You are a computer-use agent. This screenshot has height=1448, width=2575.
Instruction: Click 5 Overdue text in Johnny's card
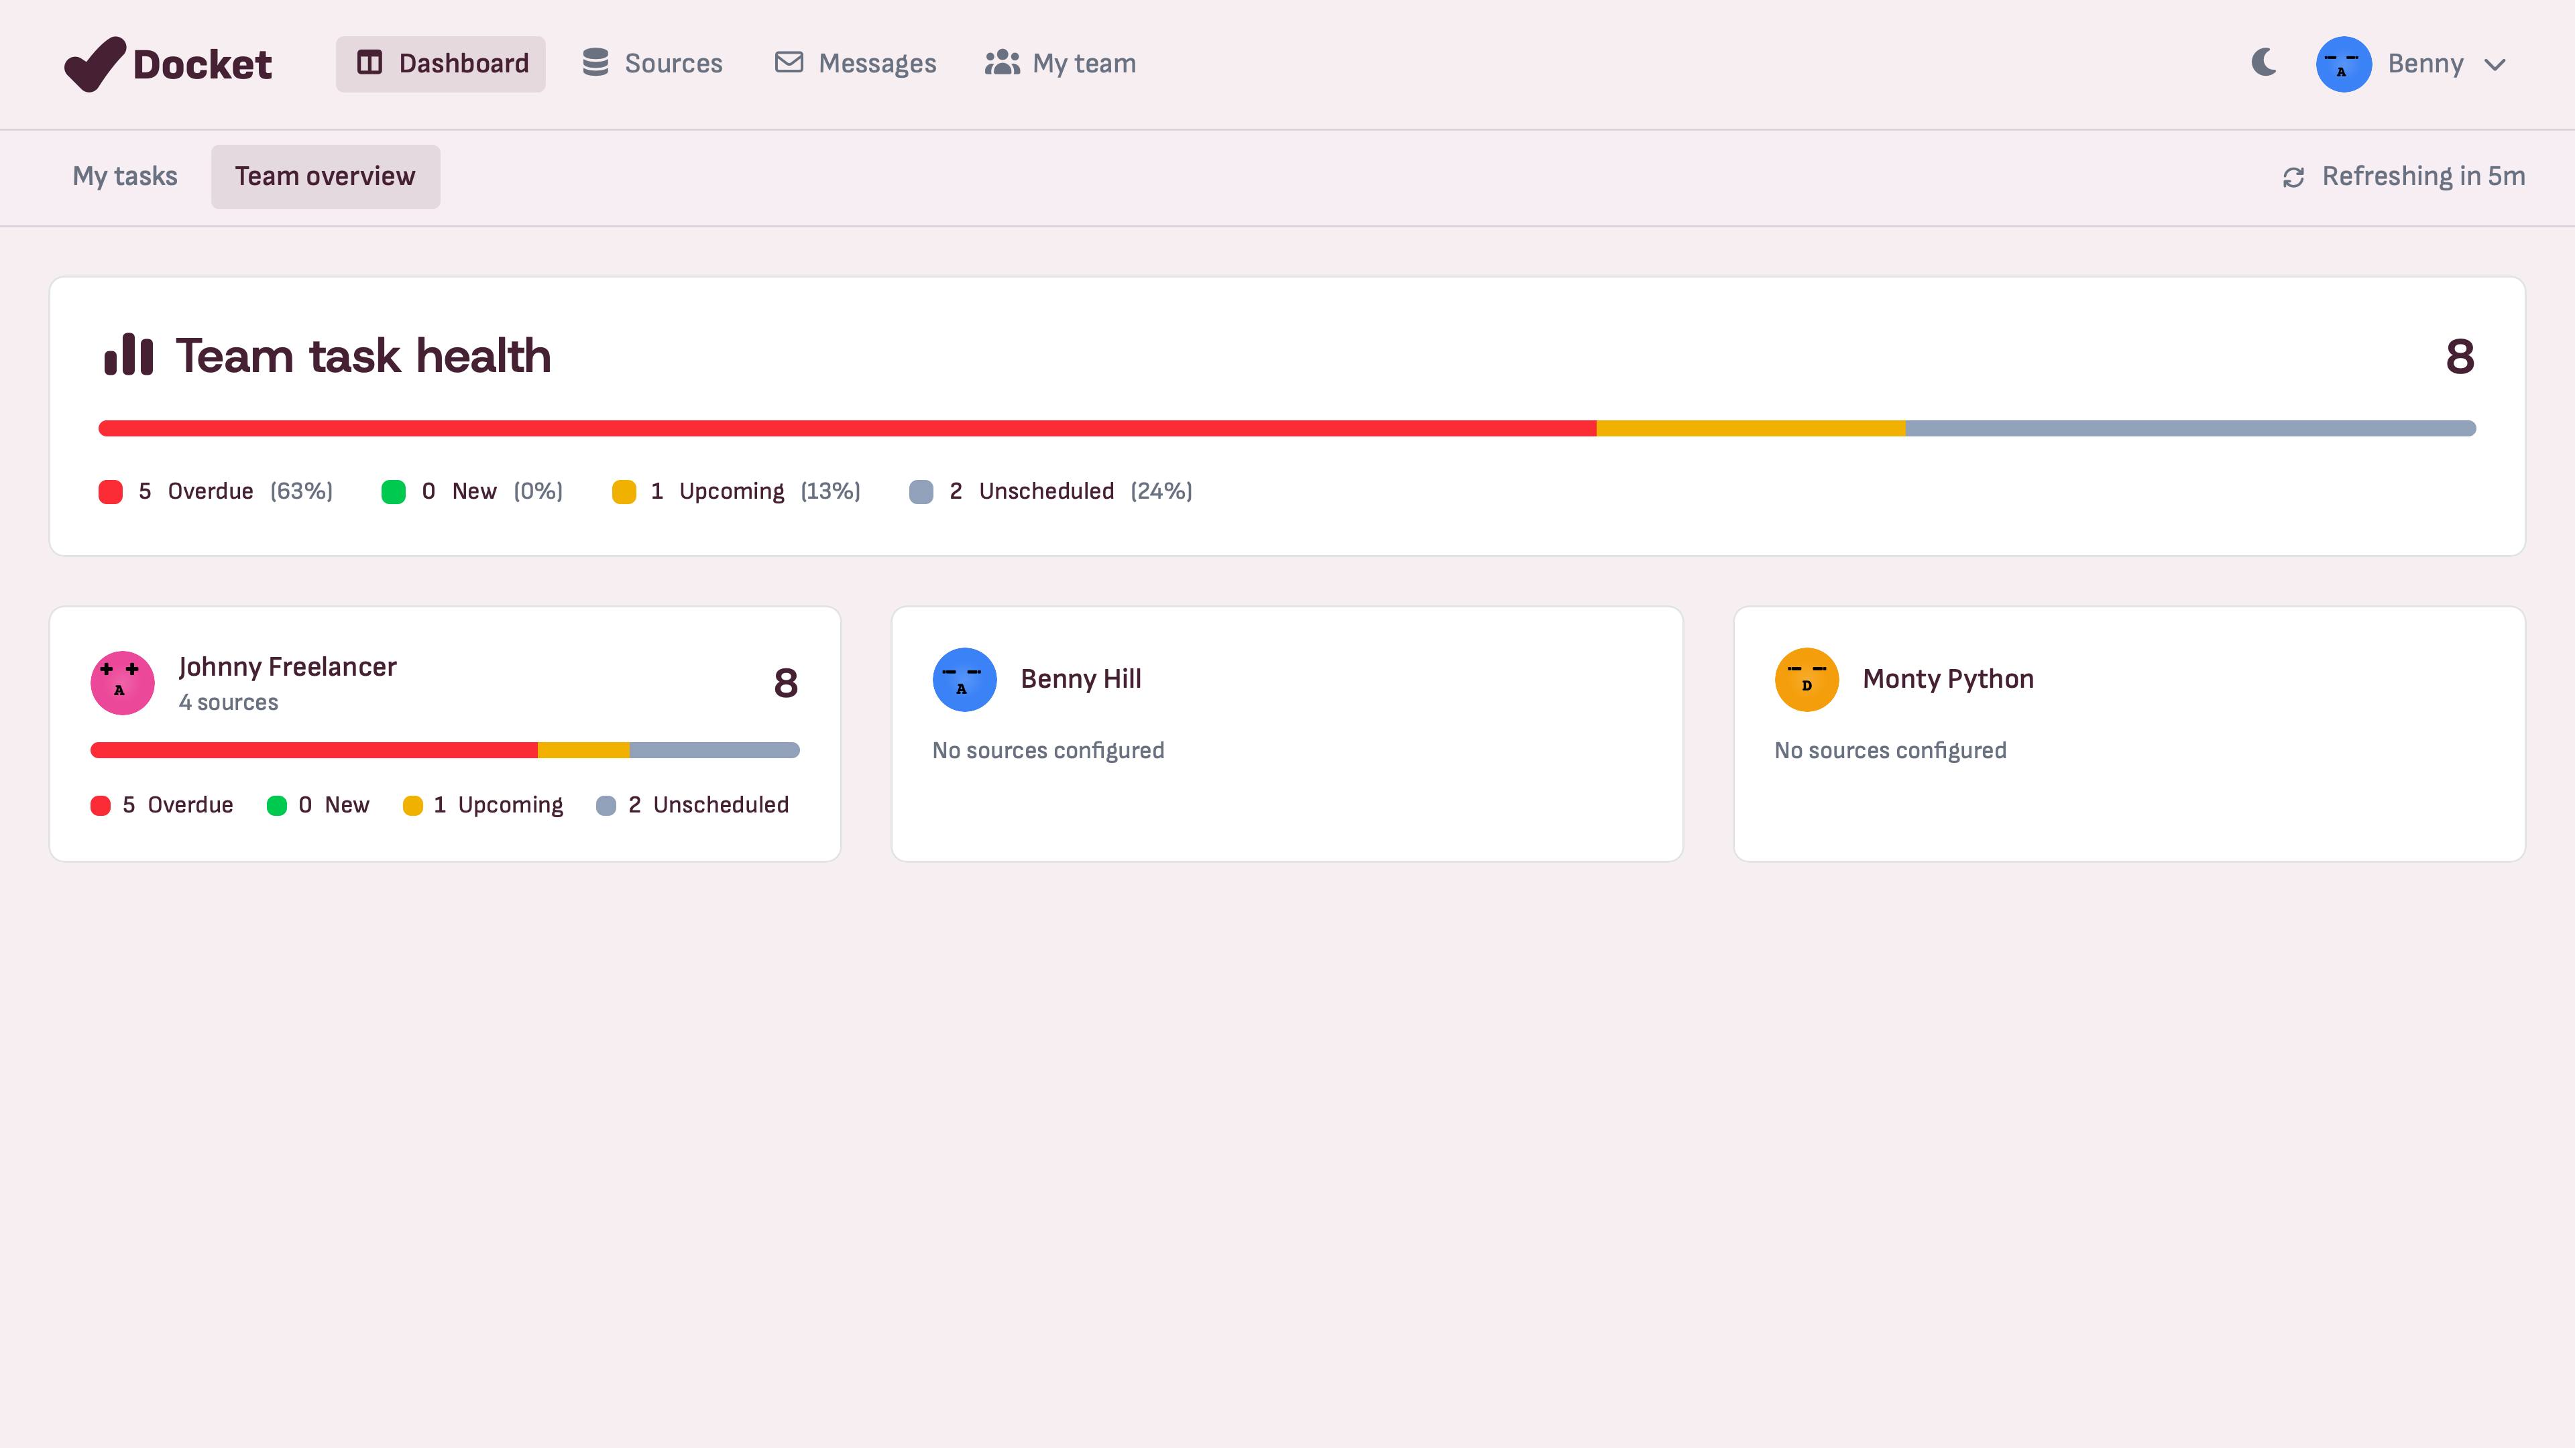point(178,805)
